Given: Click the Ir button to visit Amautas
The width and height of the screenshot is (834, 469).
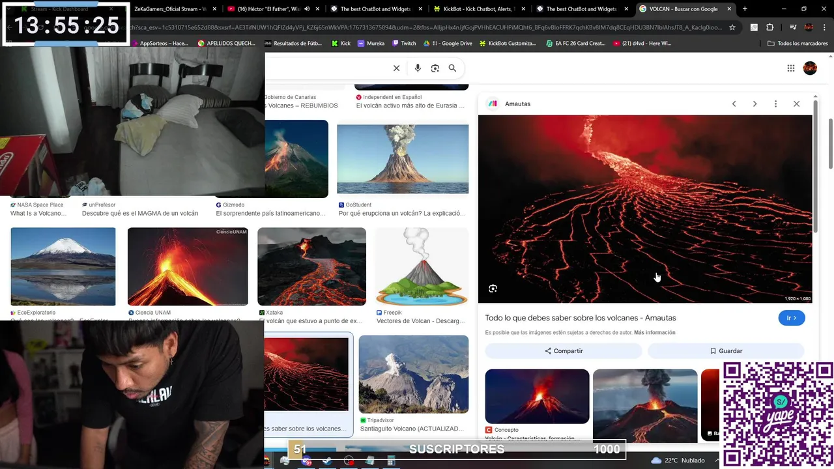Looking at the screenshot, I should (x=792, y=318).
